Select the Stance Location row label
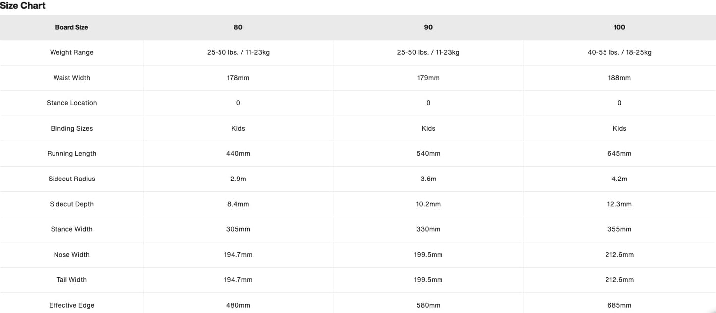The width and height of the screenshot is (716, 313). click(71, 103)
